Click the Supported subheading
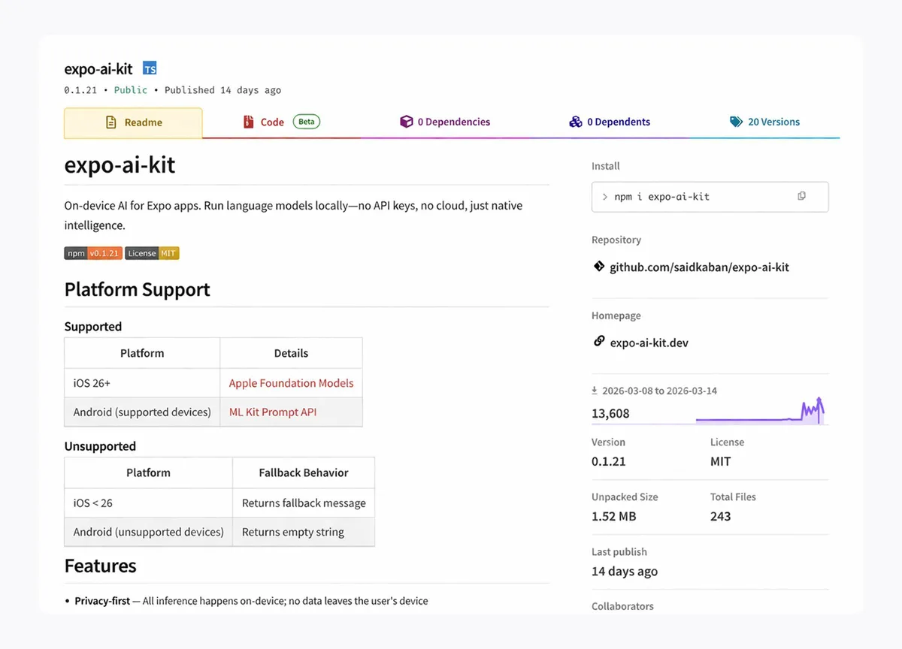902x649 pixels. pyautogui.click(x=93, y=327)
